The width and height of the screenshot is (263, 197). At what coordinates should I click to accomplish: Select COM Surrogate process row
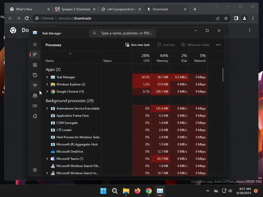coord(124,123)
